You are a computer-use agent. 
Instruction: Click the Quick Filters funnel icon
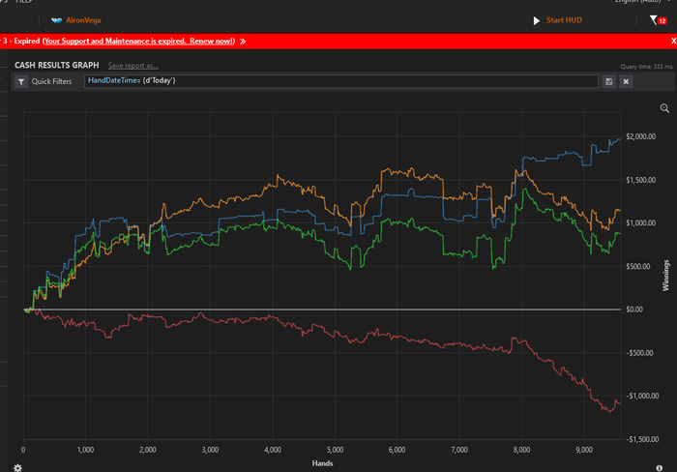coord(21,81)
